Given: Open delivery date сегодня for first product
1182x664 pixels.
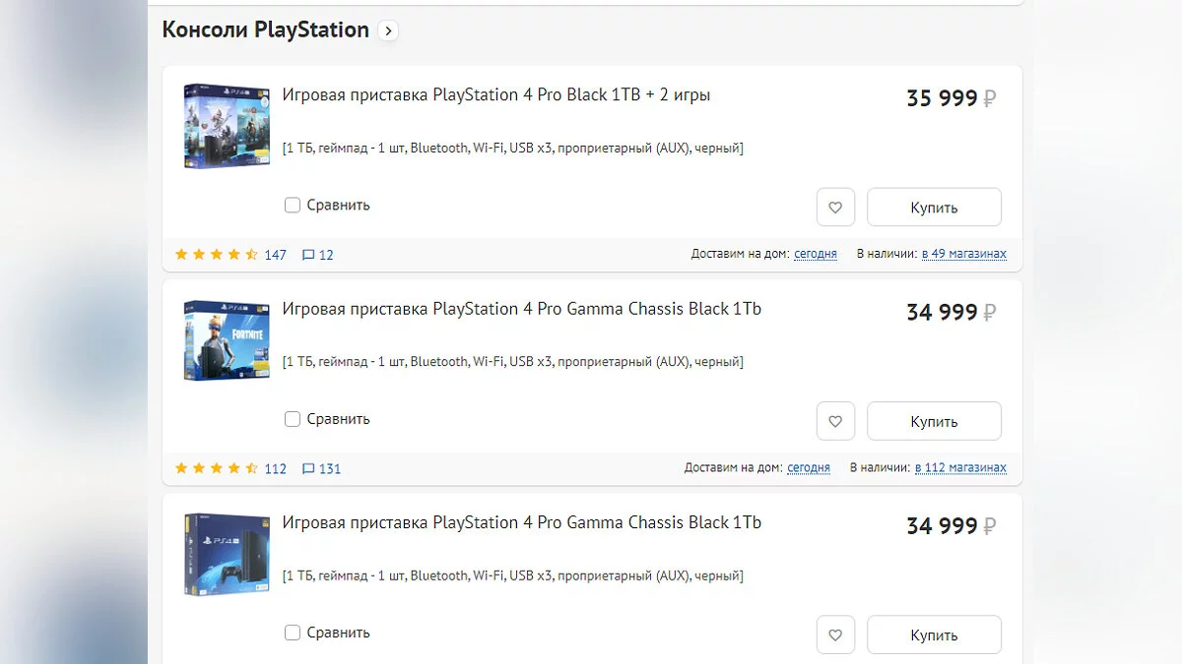Looking at the screenshot, I should click(816, 254).
